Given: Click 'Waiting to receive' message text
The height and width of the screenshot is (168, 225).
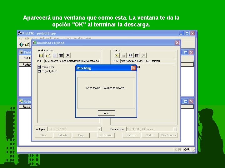Looking at the screenshot, I should 115,88.
